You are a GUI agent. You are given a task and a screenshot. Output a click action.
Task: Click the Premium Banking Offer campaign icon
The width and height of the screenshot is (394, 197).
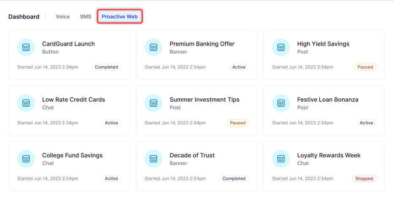153,47
